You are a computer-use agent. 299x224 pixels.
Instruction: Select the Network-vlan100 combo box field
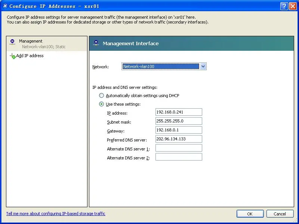164,66
